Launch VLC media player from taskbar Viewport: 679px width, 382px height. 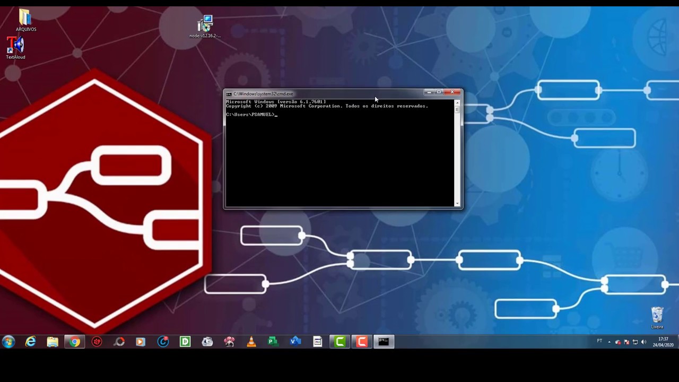point(251,342)
